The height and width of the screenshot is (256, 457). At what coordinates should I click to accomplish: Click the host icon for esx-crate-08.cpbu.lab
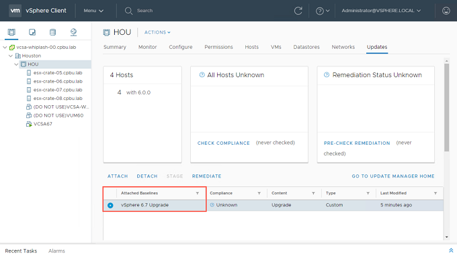[x=28, y=99]
